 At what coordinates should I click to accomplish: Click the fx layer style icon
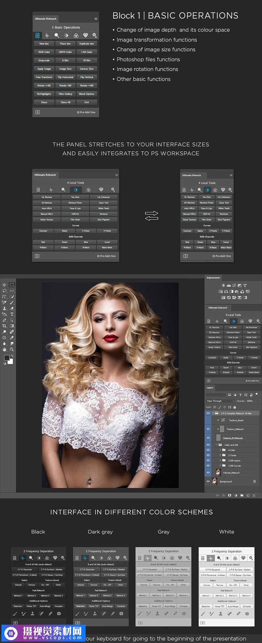224,495
